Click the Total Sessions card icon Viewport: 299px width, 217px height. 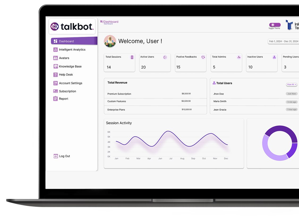[132, 57]
